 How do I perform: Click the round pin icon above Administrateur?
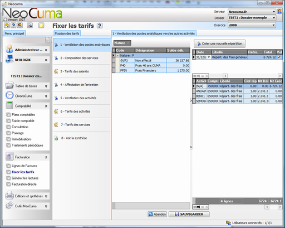48,40
